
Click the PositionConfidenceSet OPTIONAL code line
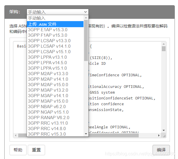(x=122, y=98)
